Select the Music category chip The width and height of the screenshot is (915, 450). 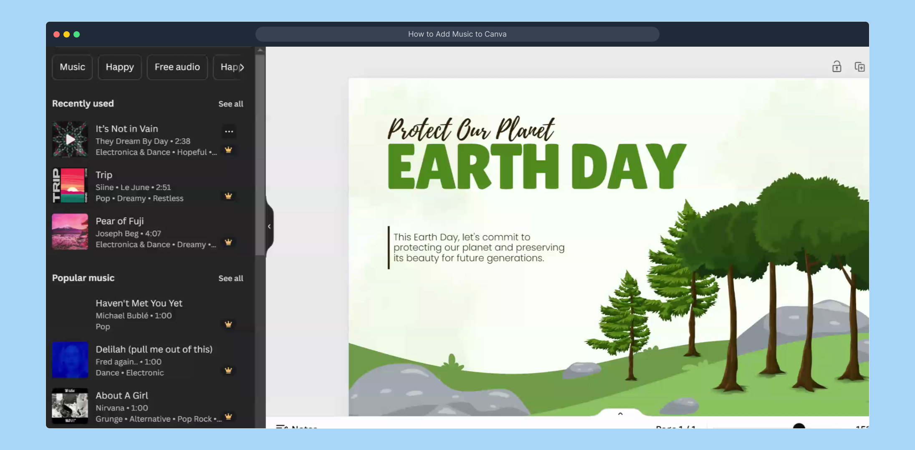point(72,67)
